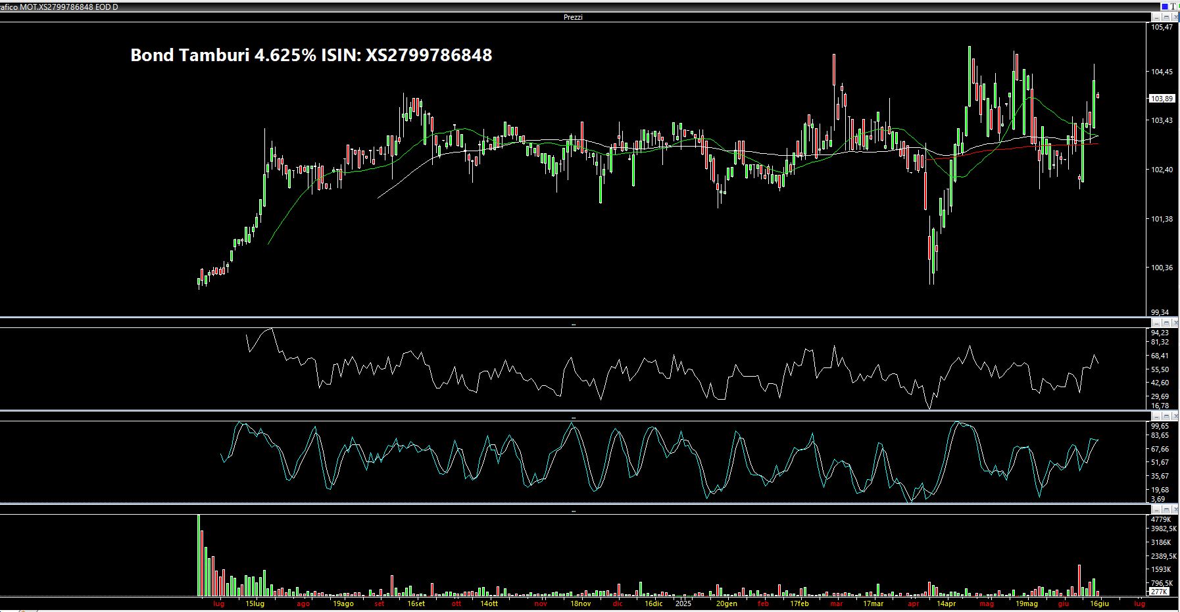Minimize the Prezzi price panel
This screenshot has height=612, width=1180.
click(x=1156, y=17)
